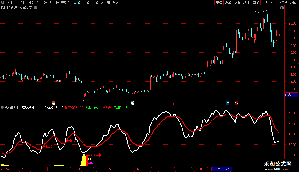The image size is (299, 172).
Task: Open the 运达股份 chart title dropdown arrow
Action: coord(35,8)
